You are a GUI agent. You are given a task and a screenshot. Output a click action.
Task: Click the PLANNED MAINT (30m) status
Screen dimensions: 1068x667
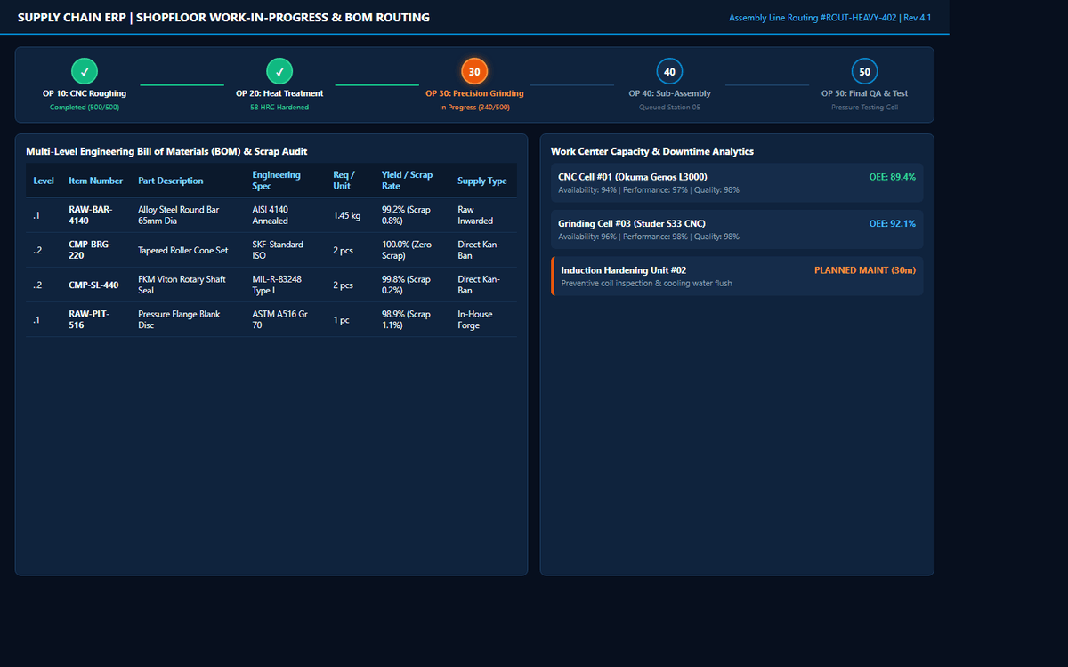pyautogui.click(x=865, y=270)
